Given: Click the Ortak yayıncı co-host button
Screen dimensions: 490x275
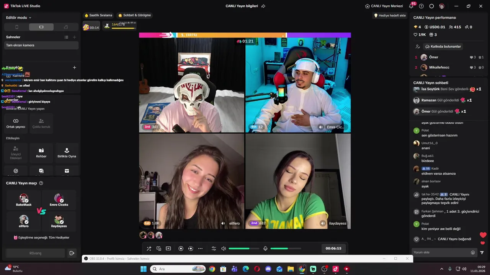Looking at the screenshot, I should click(x=16, y=123).
